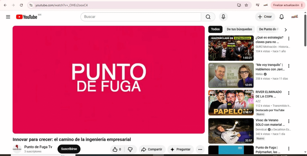Open site information icon in address bar
Image resolution: width=307 pixels, height=156 pixels.
coord(31,5)
